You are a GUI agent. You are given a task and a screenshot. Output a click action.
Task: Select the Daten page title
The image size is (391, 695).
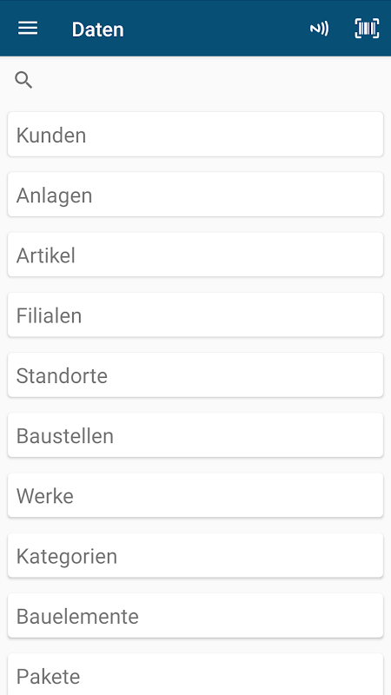click(x=97, y=30)
